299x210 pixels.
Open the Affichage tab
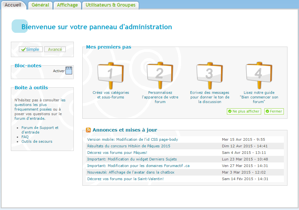(67, 5)
